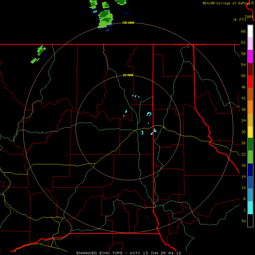Click the 13 JUN 25 date stamp
The image size is (255, 255).
154,253
